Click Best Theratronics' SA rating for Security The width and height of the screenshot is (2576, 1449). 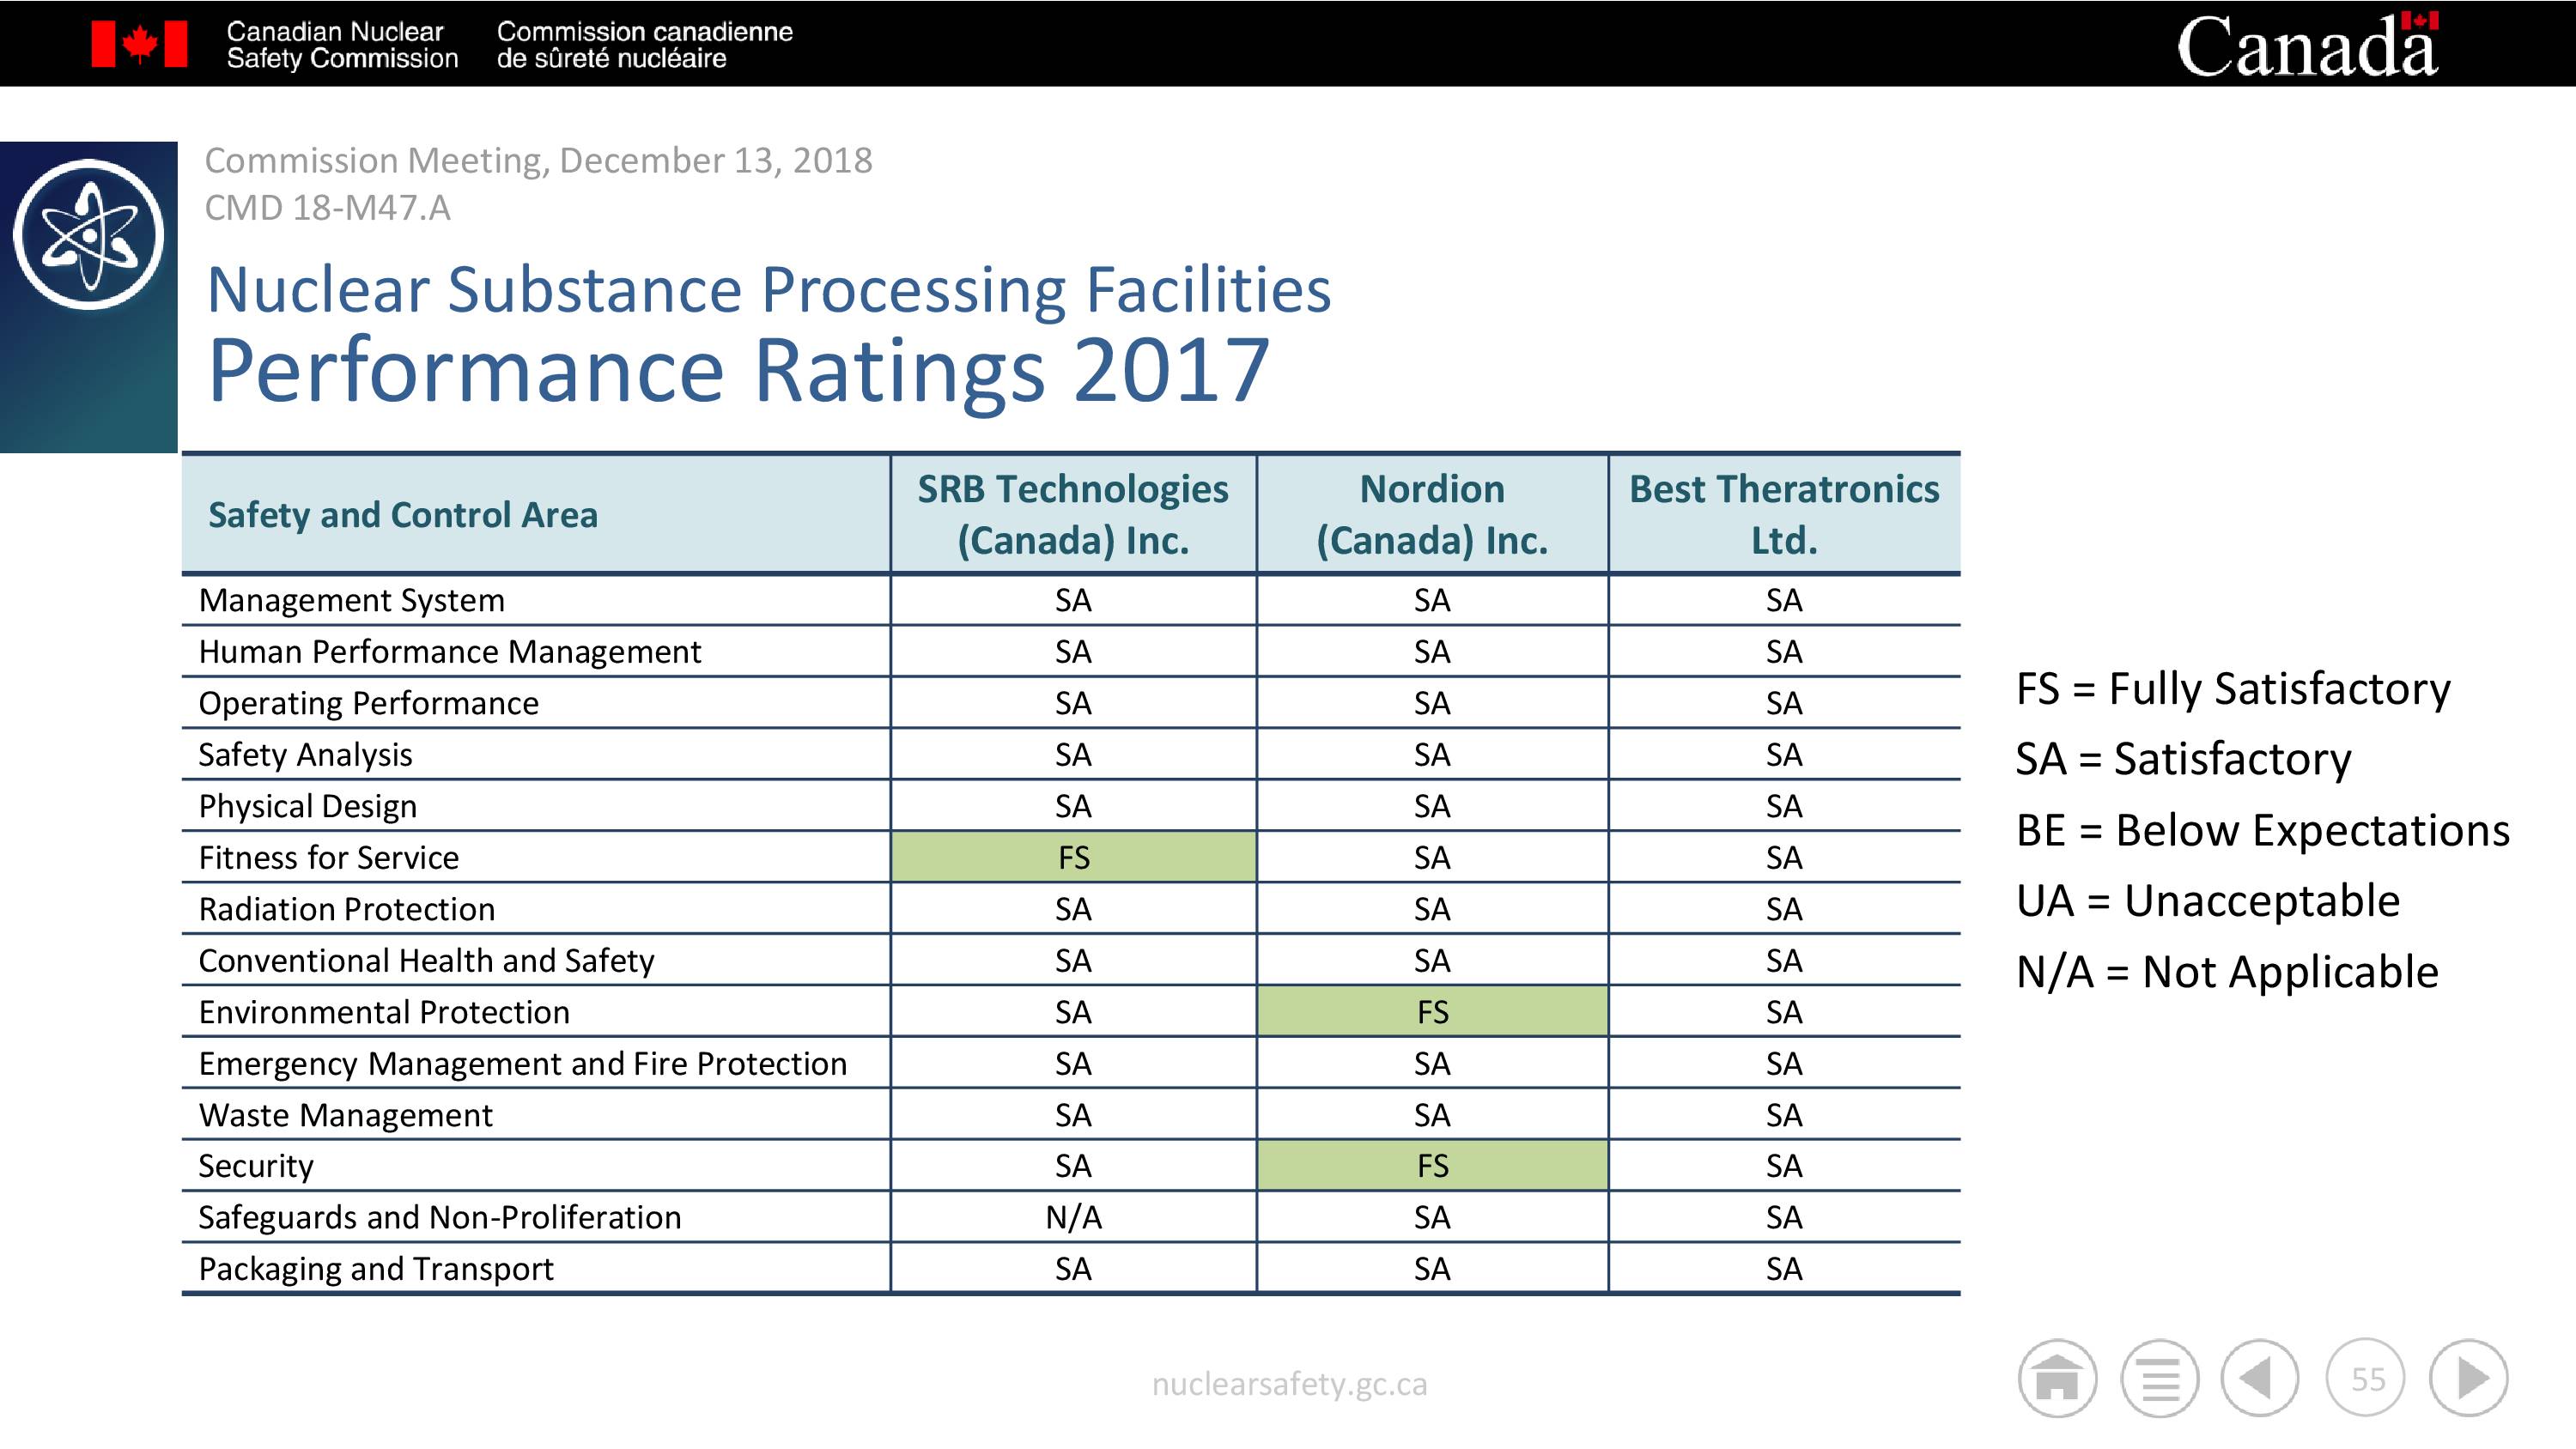click(1784, 1166)
